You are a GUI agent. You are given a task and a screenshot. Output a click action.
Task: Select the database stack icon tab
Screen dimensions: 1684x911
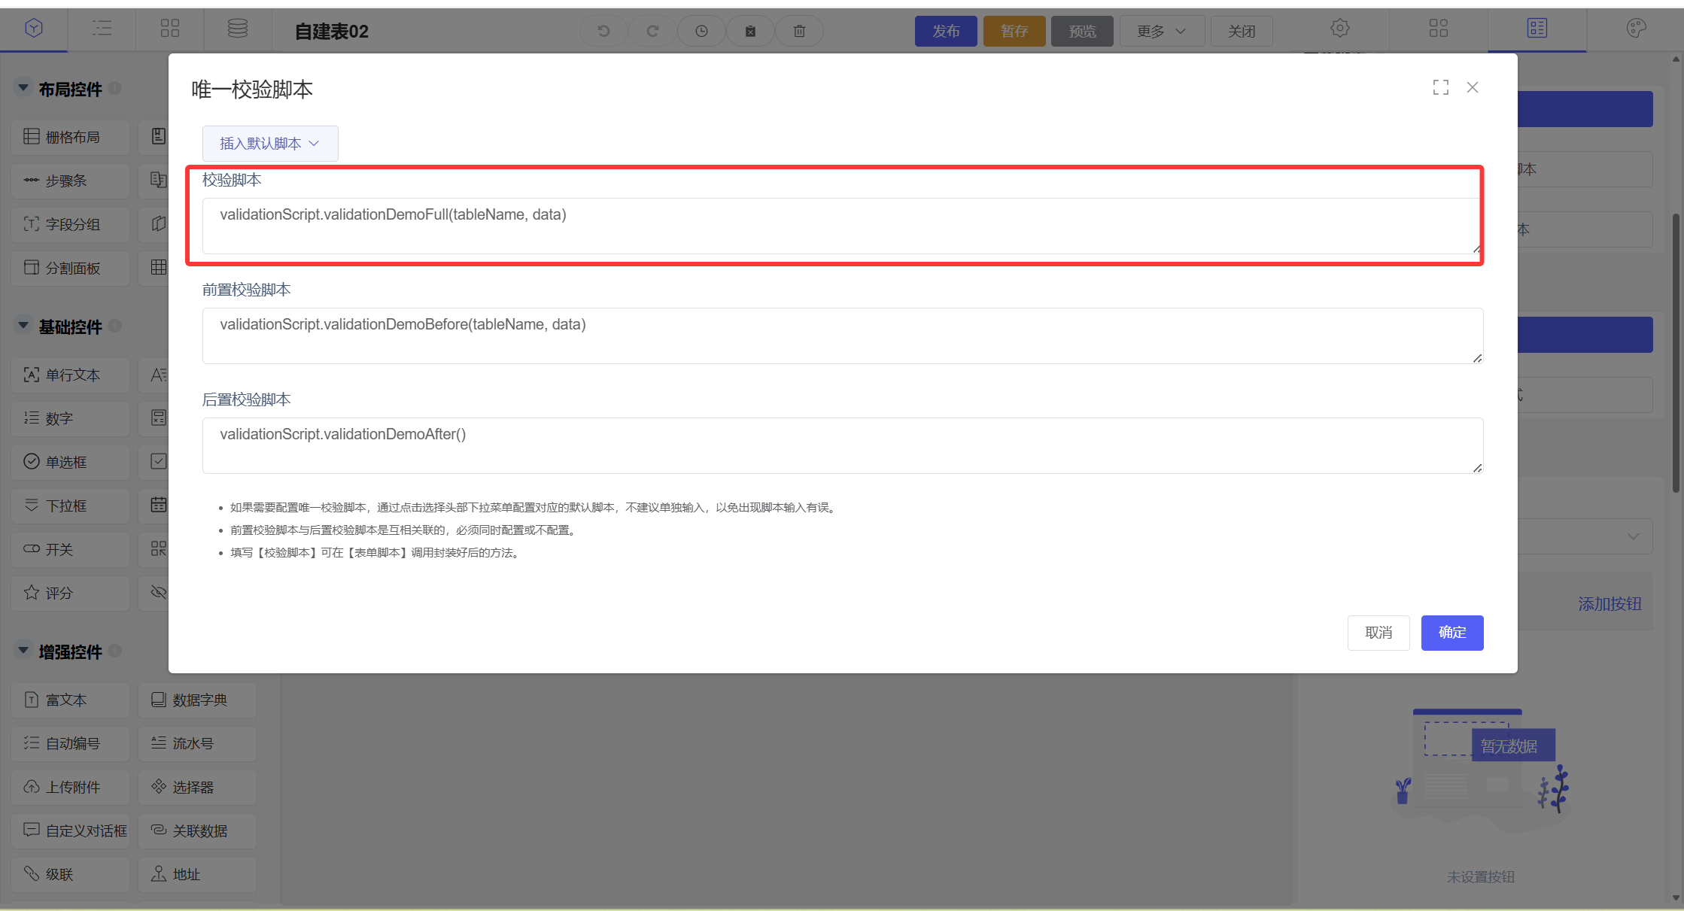coord(238,29)
